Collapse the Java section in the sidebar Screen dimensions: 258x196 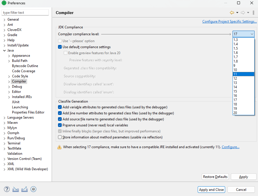[4, 50]
